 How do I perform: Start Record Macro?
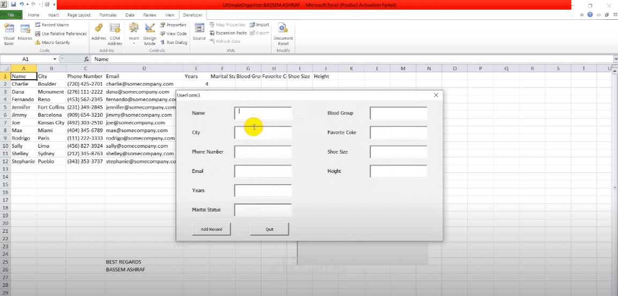click(51, 25)
